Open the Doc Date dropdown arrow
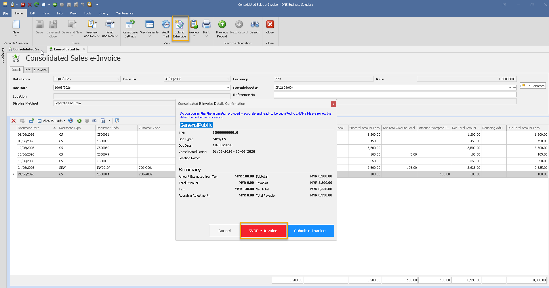 click(228, 88)
